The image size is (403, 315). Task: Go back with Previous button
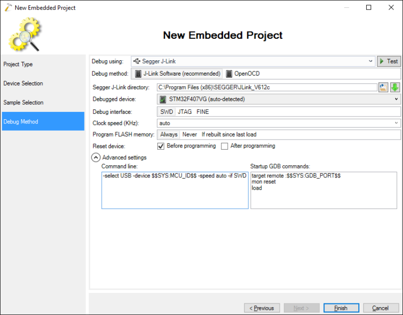[x=262, y=308]
